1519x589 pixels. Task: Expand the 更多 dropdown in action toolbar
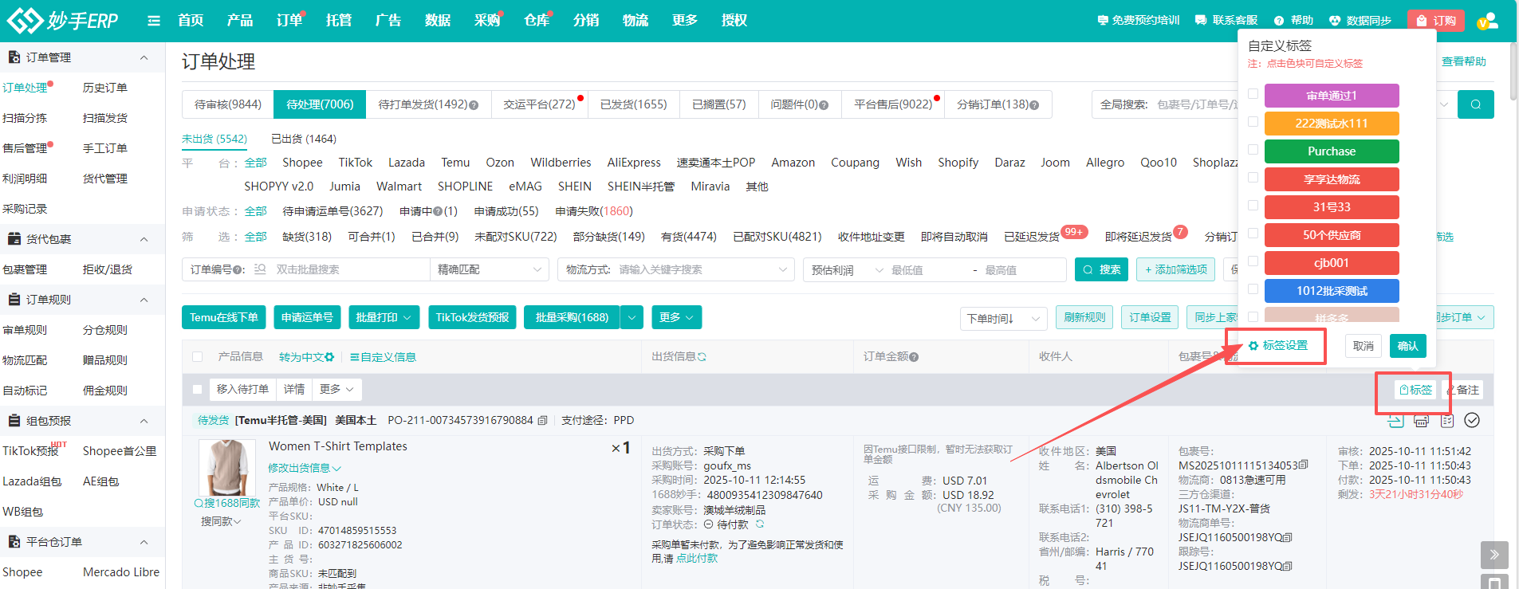[x=676, y=317]
